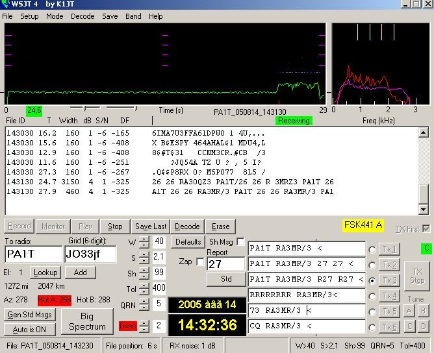Open the Big Spectrum window
The image size is (434, 353).
pos(87,321)
